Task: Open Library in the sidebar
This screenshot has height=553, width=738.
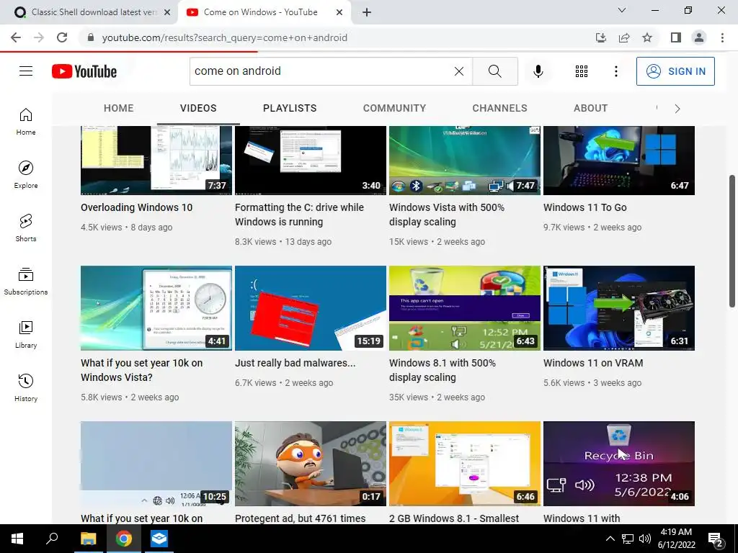Action: (x=26, y=334)
